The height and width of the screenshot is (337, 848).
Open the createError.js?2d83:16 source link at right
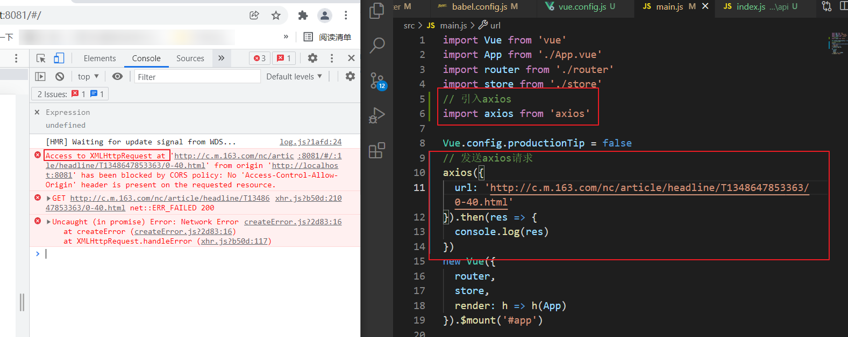click(x=293, y=222)
